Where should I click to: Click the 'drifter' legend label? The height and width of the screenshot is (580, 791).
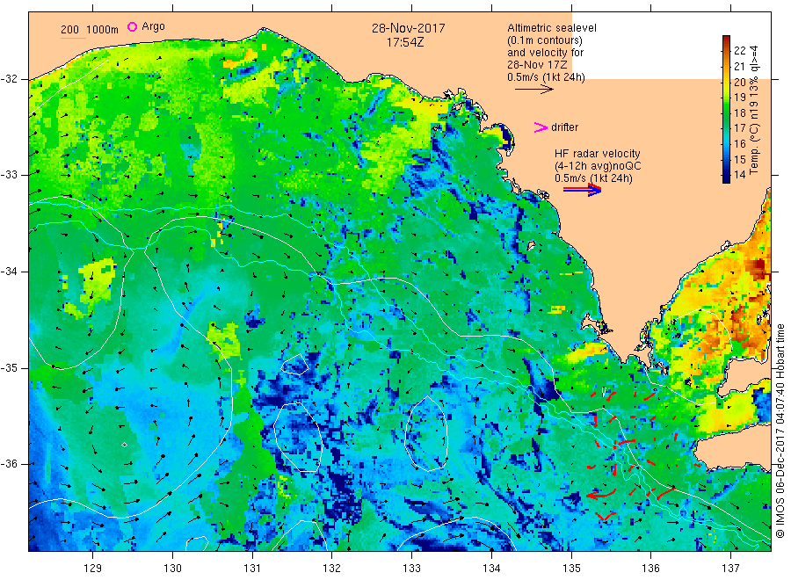point(564,127)
